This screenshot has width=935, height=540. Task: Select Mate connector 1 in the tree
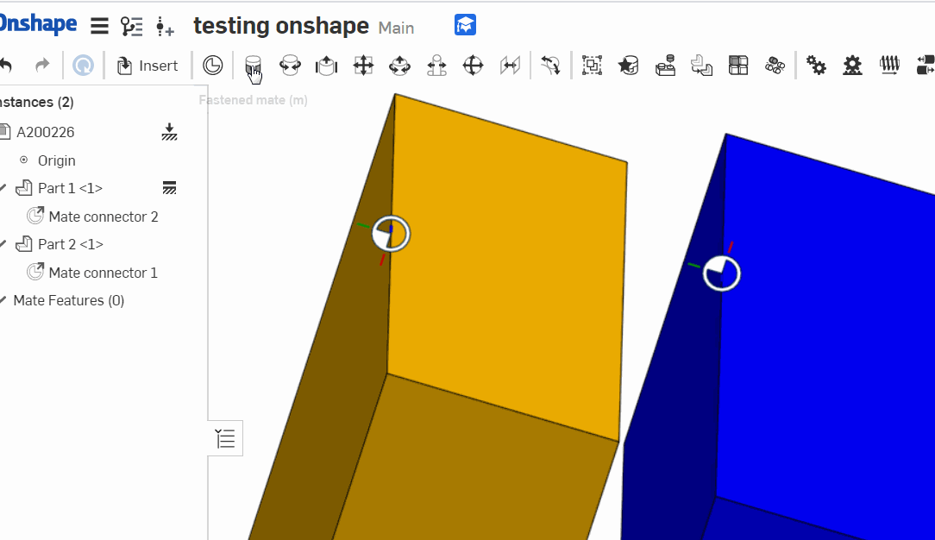click(x=104, y=273)
